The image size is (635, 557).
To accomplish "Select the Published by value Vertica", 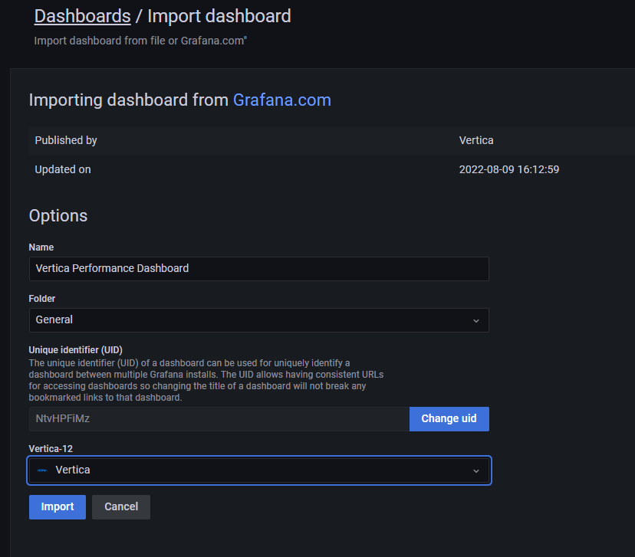I will click(476, 140).
